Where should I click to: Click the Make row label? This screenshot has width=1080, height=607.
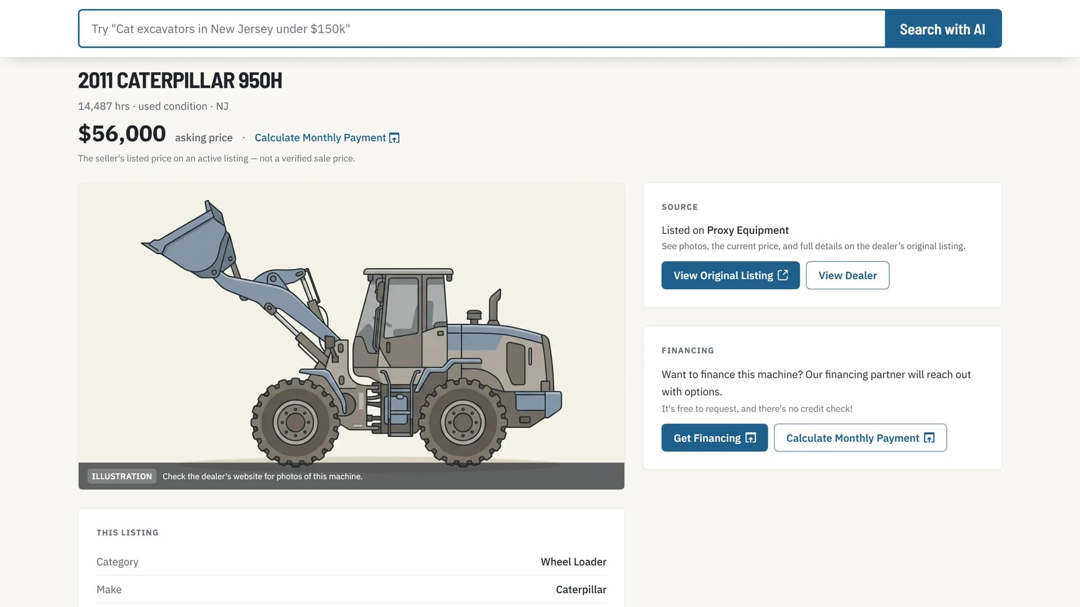click(x=109, y=589)
